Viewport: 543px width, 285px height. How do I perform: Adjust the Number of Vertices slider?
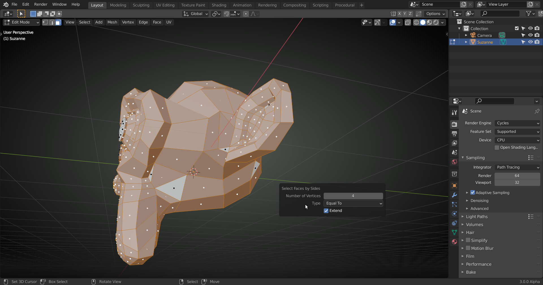(353, 196)
